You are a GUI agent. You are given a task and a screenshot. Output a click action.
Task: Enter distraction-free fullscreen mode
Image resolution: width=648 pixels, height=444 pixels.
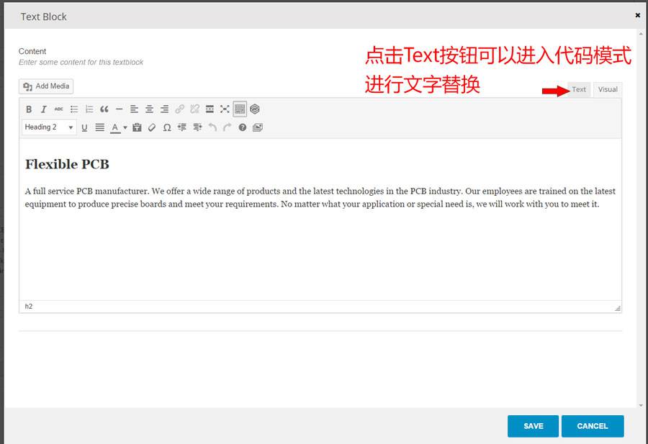click(225, 109)
